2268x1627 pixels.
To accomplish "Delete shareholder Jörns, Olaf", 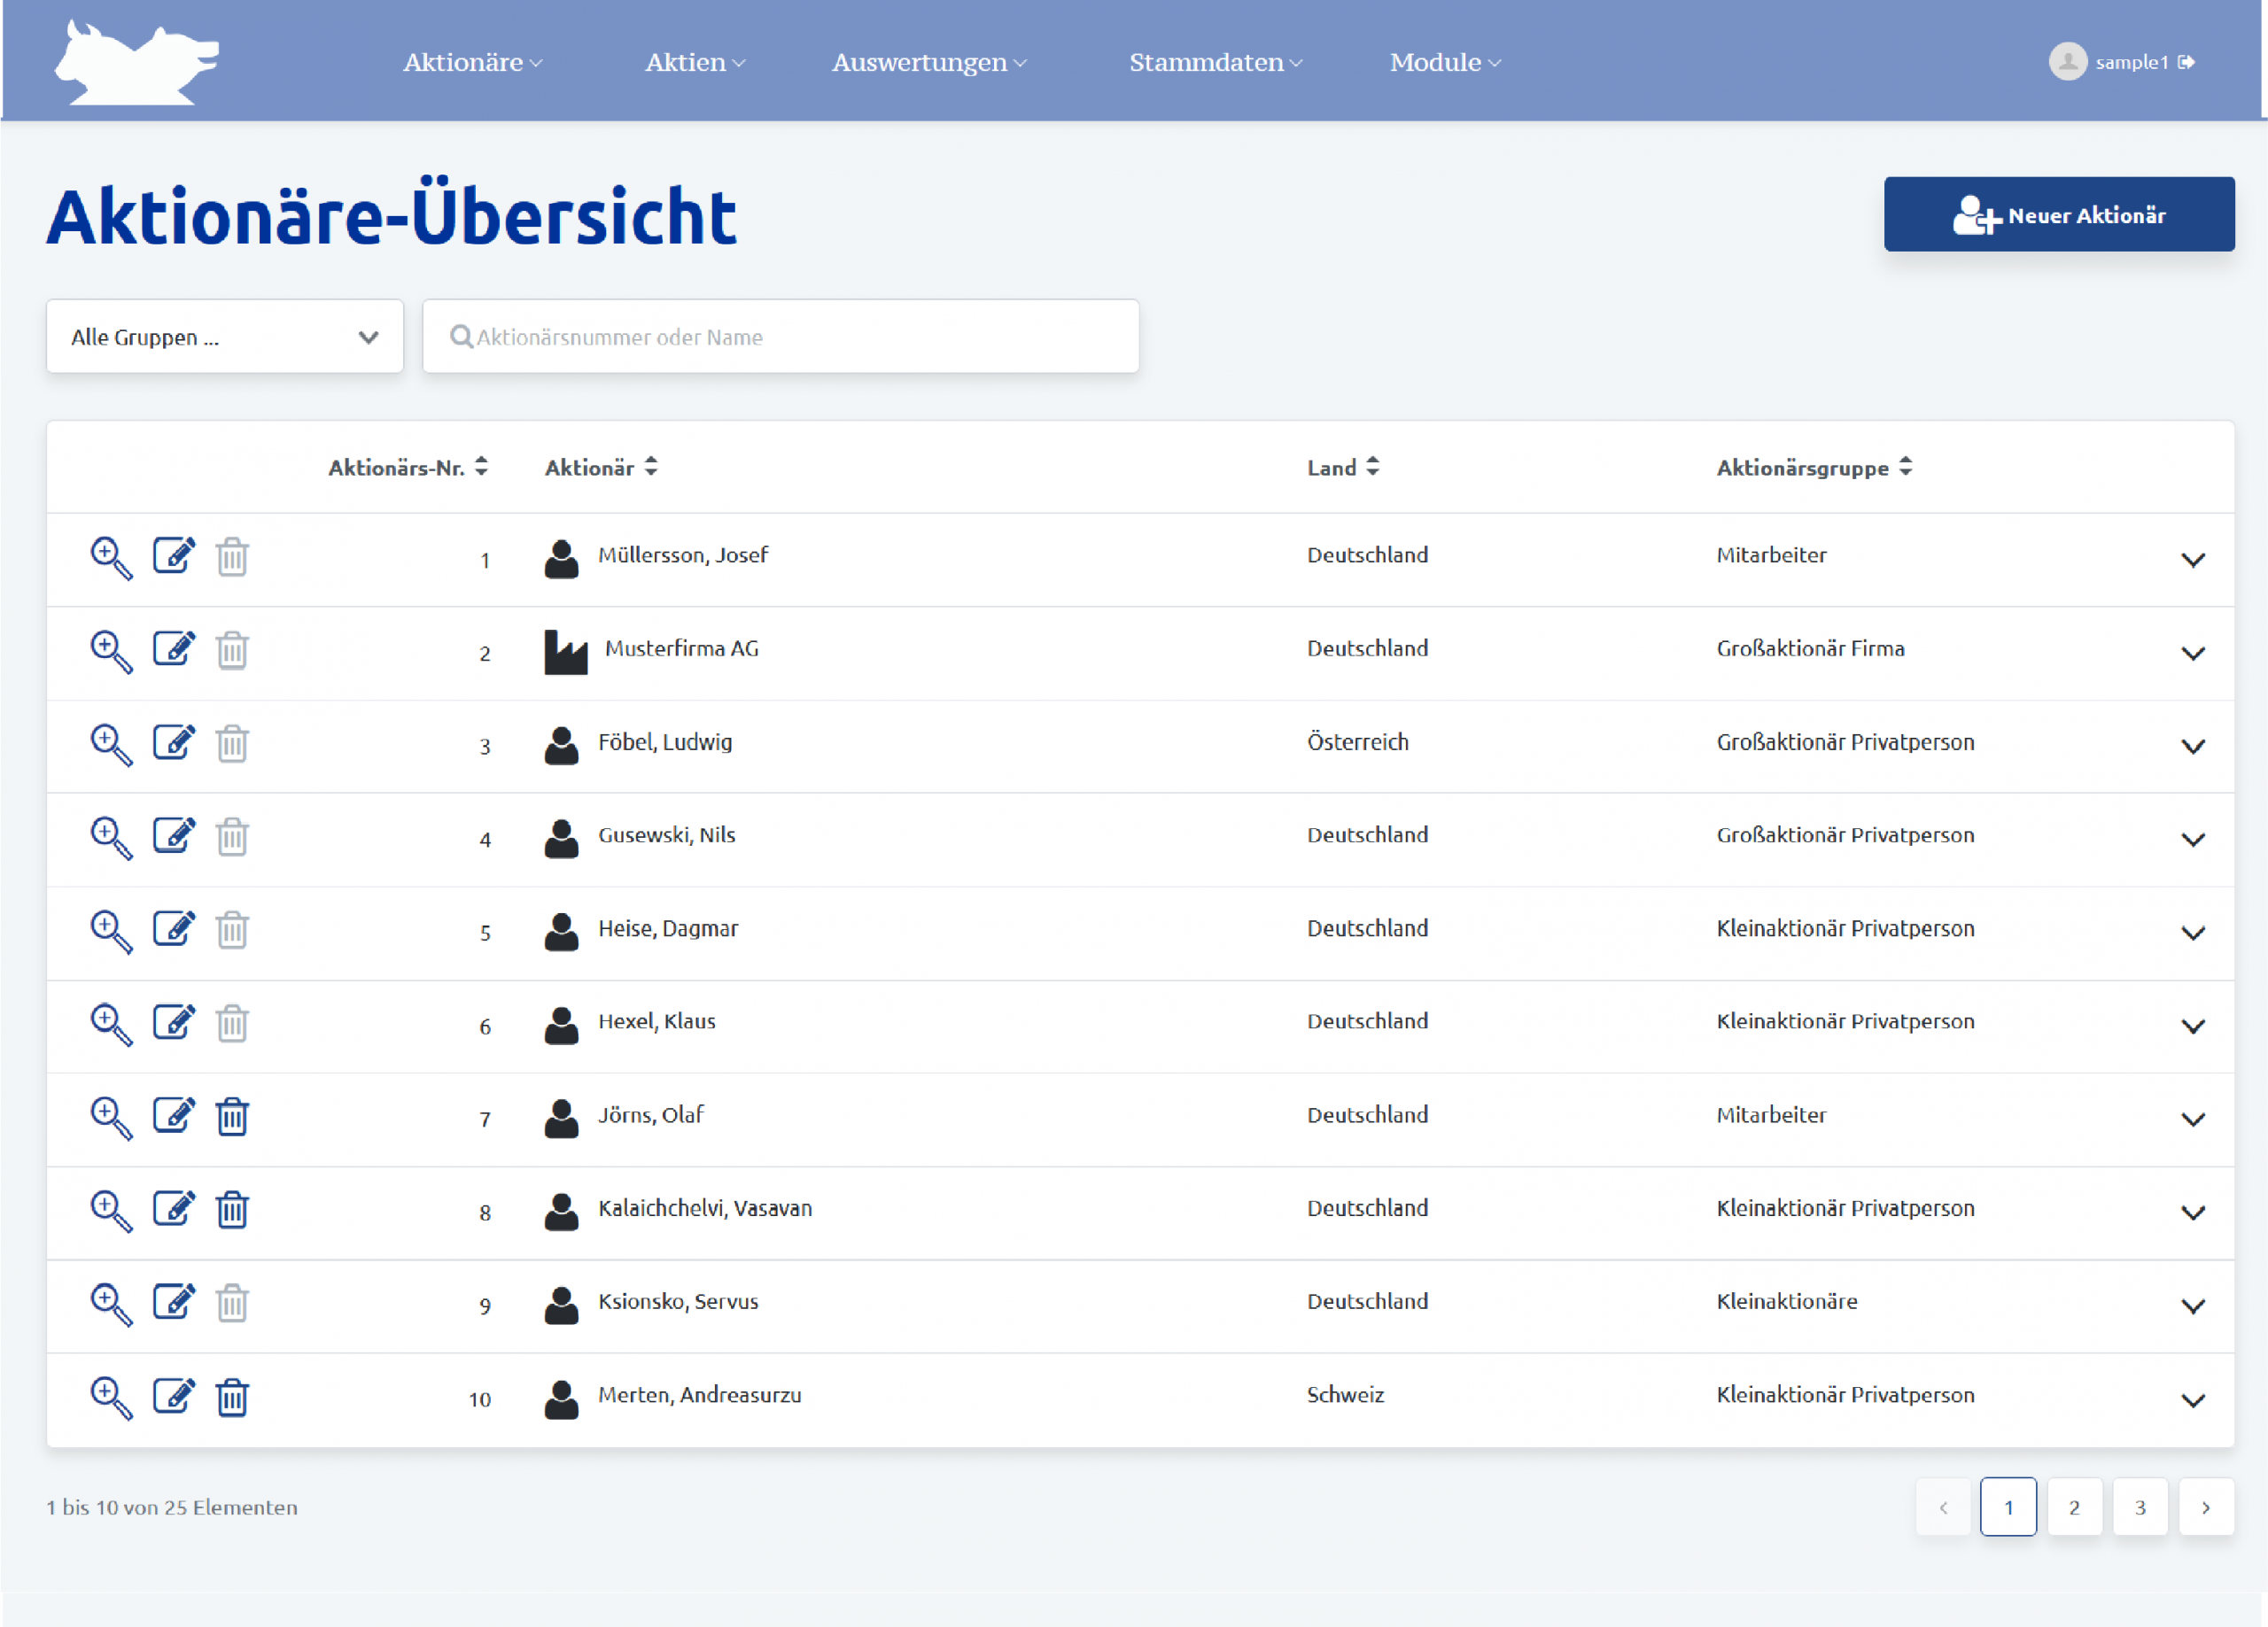I will point(232,1117).
